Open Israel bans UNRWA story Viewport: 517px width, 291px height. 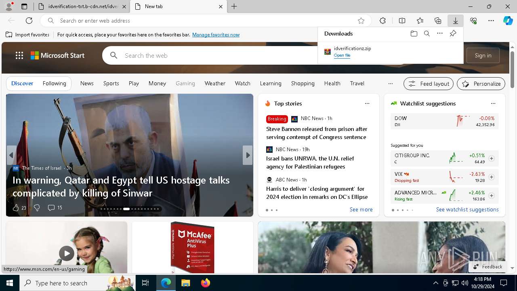click(x=310, y=162)
